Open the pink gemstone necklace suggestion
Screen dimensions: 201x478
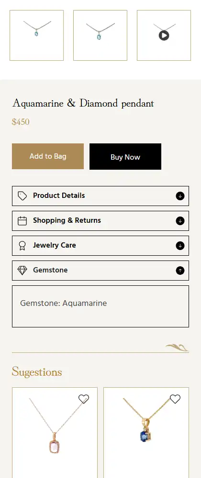[x=55, y=433]
